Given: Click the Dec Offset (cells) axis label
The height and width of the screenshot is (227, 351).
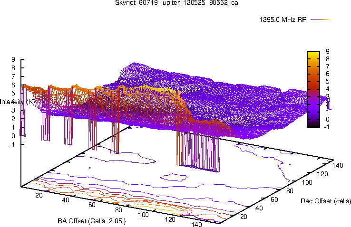Looking at the screenshot, I should 325,201.
